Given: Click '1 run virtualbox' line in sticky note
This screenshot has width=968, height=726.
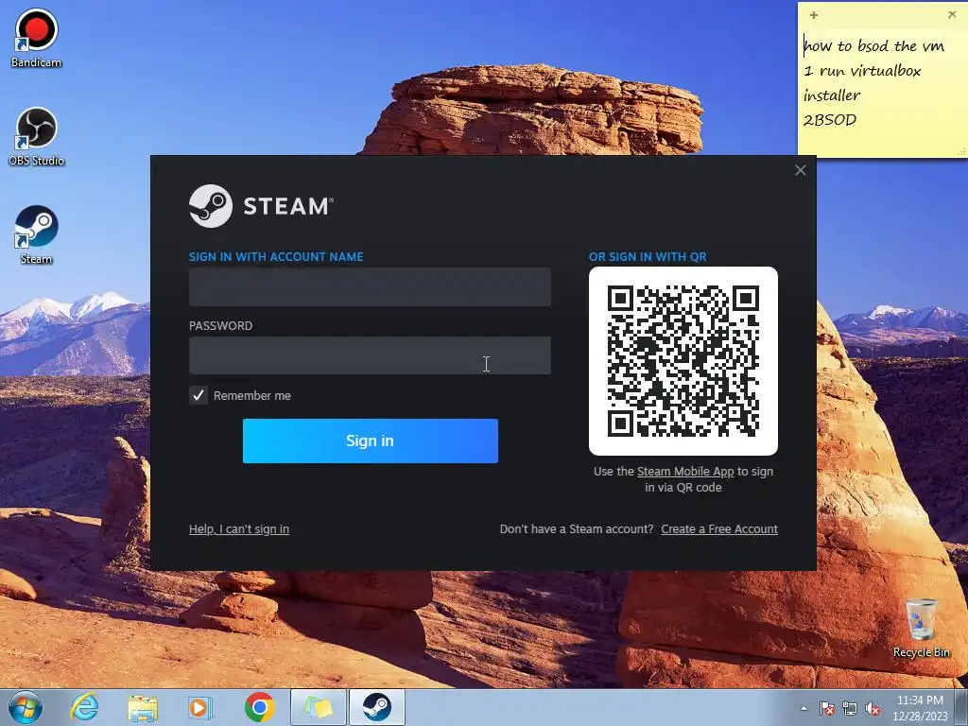Looking at the screenshot, I should 862,71.
